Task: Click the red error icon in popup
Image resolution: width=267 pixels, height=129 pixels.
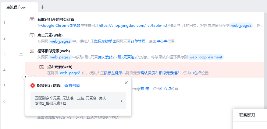Action: point(33,86)
